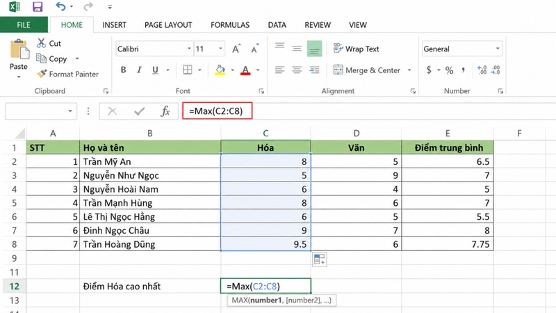Click the Save icon in quick access toolbar

[38, 6]
